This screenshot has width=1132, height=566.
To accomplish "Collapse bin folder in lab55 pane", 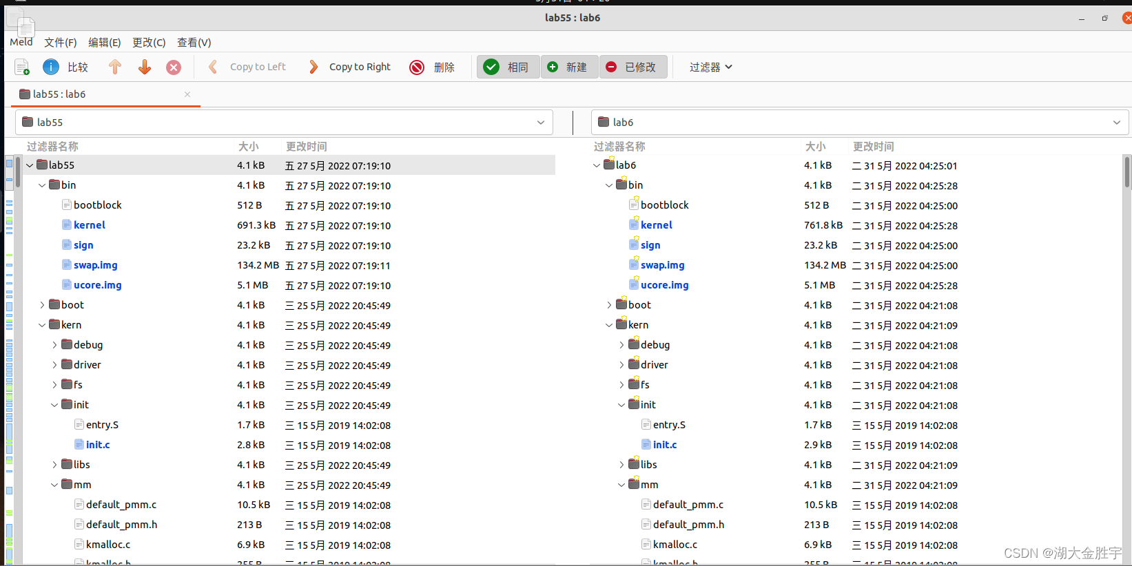I will point(42,185).
